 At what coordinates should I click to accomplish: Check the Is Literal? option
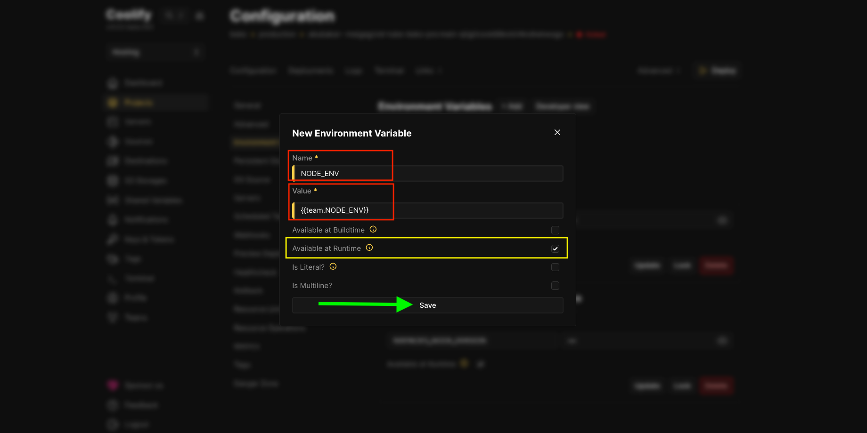(555, 267)
